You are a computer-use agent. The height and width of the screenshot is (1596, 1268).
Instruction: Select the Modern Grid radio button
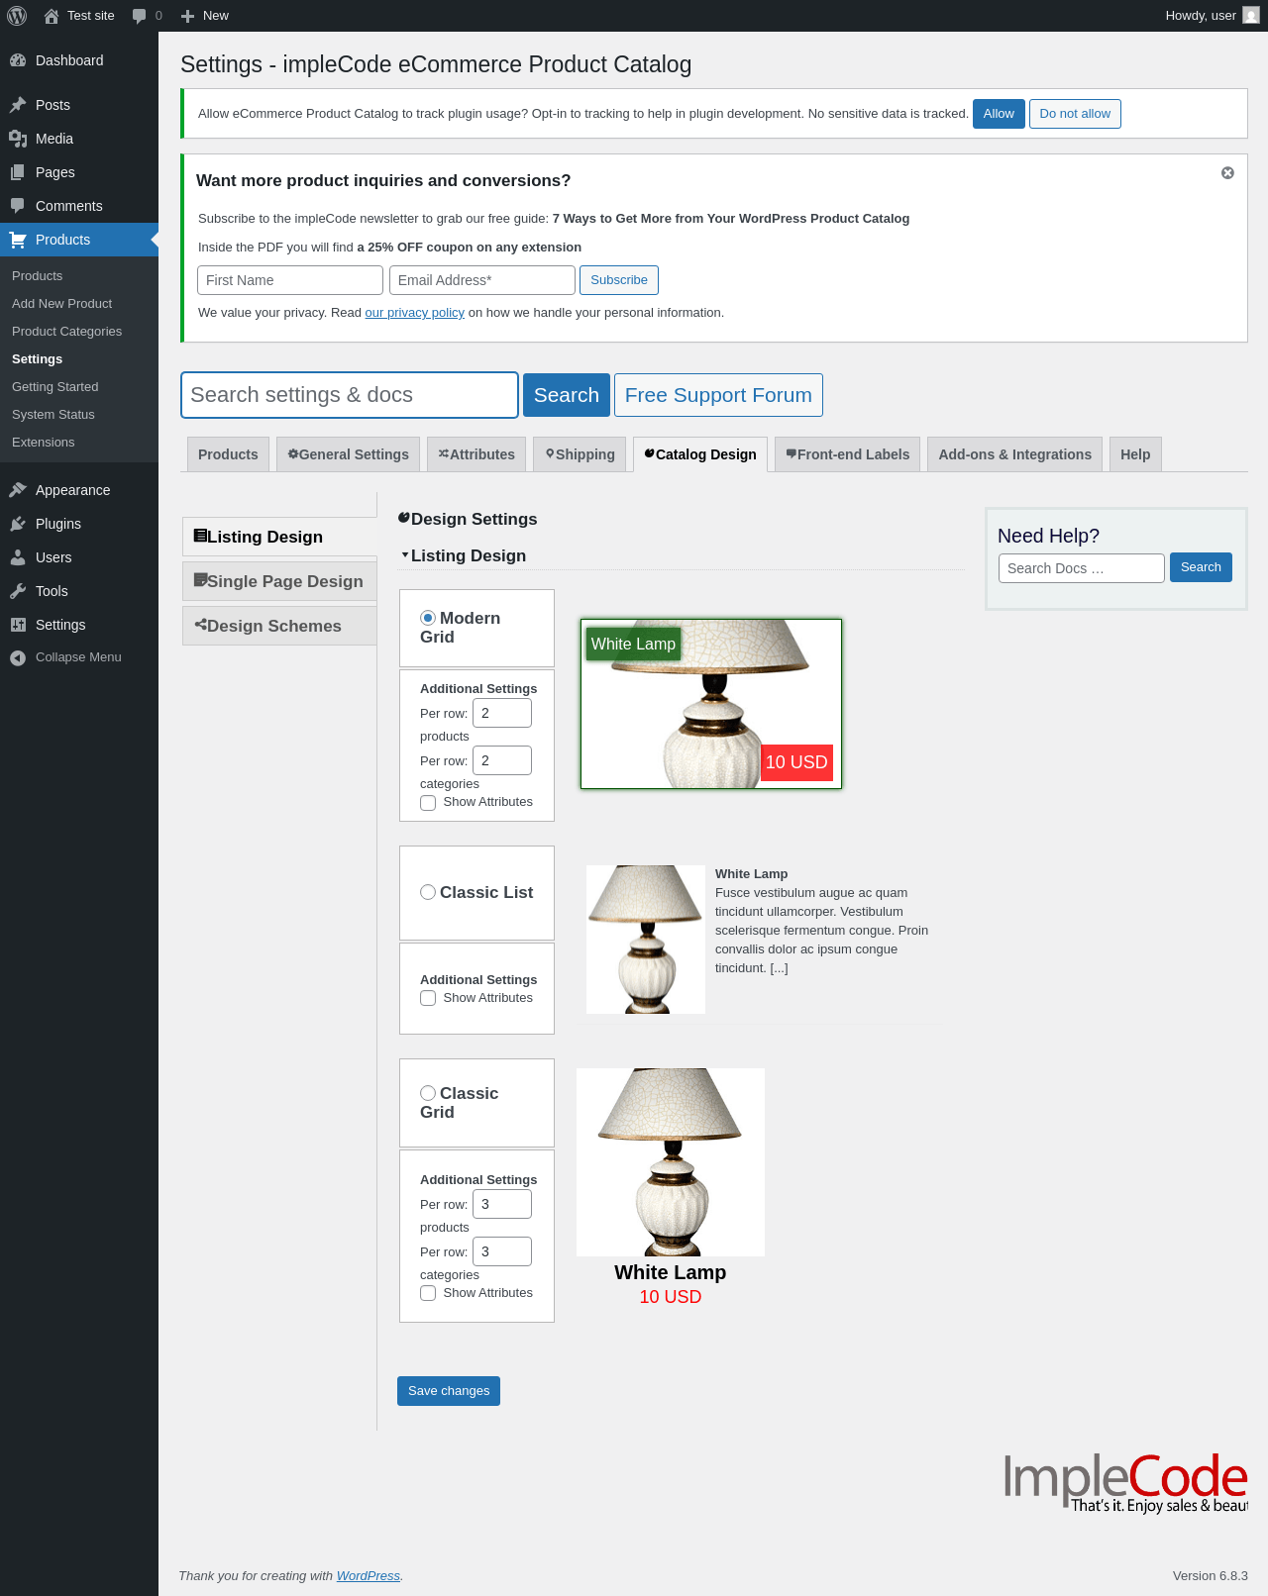point(428,618)
